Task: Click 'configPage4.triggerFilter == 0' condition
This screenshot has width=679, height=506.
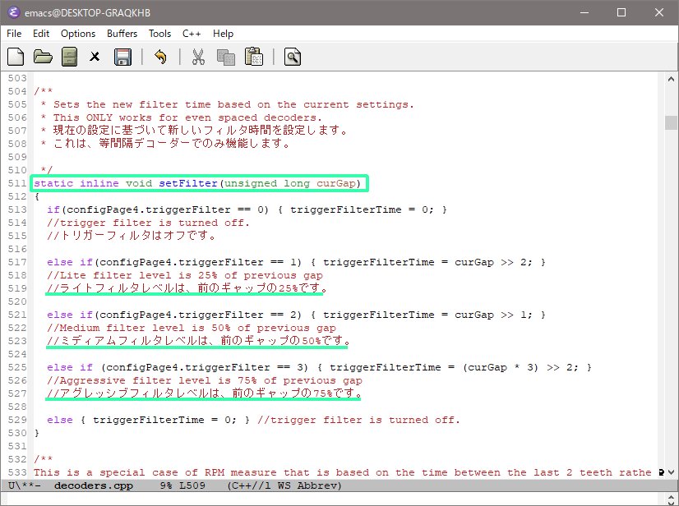Action: 168,209
